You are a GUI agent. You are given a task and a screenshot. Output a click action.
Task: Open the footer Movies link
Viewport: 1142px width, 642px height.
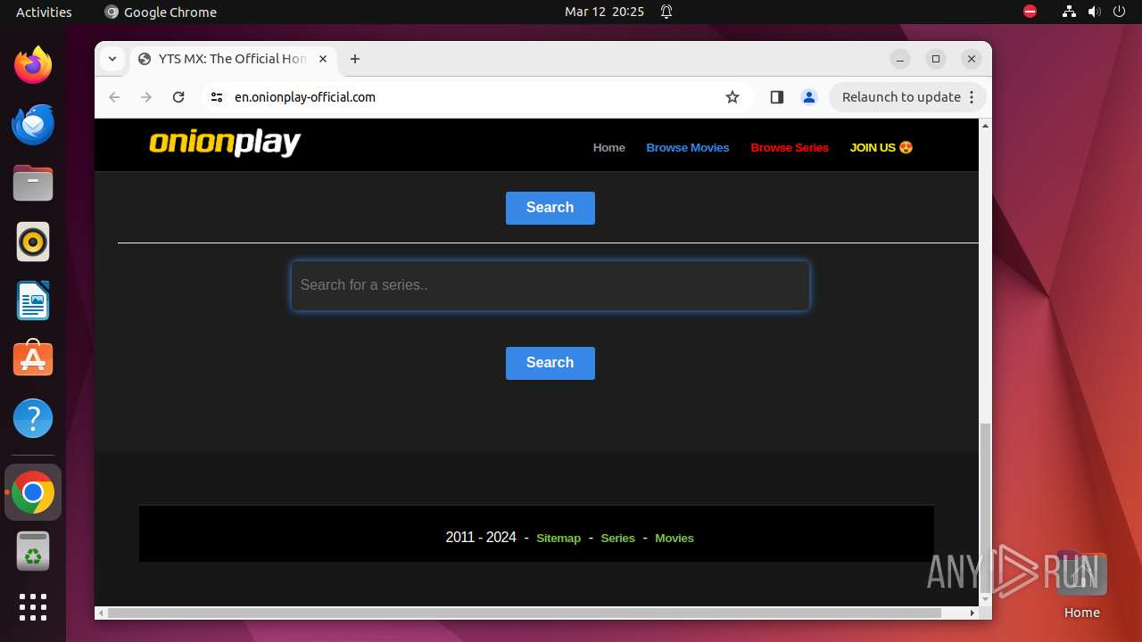click(x=674, y=538)
